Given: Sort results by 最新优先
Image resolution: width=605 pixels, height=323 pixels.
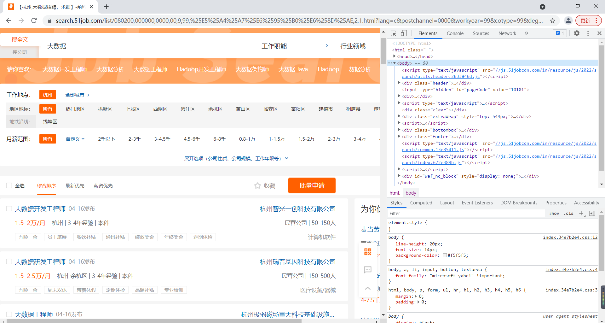Looking at the screenshot, I should click(x=75, y=185).
